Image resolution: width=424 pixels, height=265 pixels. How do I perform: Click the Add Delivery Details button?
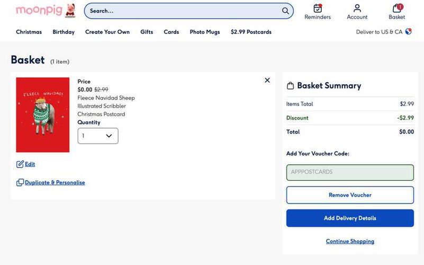pos(350,218)
